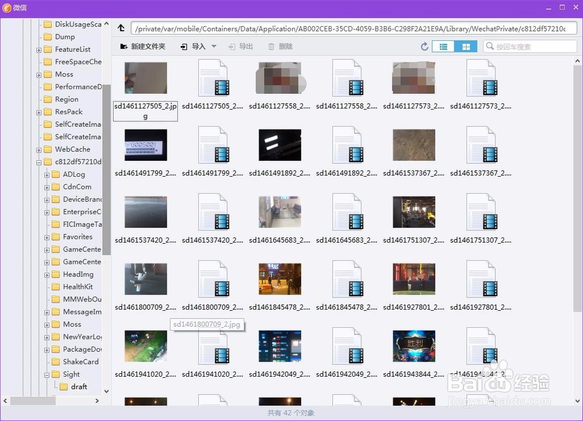The height and width of the screenshot is (421, 583).
Task: Select the sd1461537367_2 video file icon
Action: (481, 145)
